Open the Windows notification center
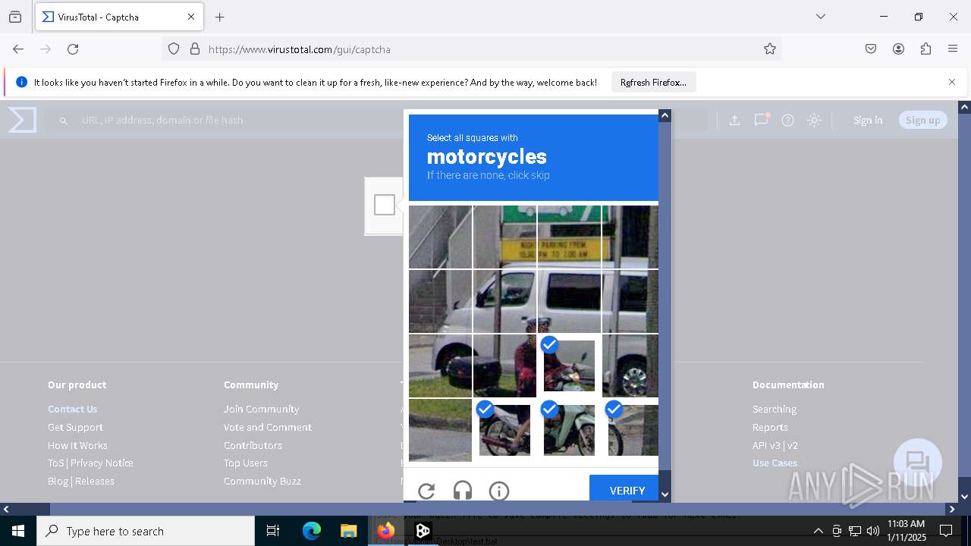Viewport: 971px width, 546px height. [x=946, y=531]
